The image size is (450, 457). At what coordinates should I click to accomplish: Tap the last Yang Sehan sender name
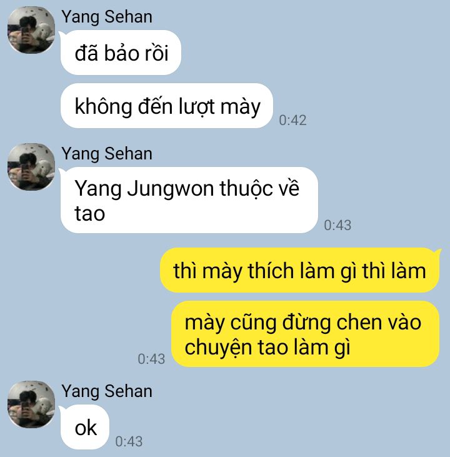click(x=107, y=392)
